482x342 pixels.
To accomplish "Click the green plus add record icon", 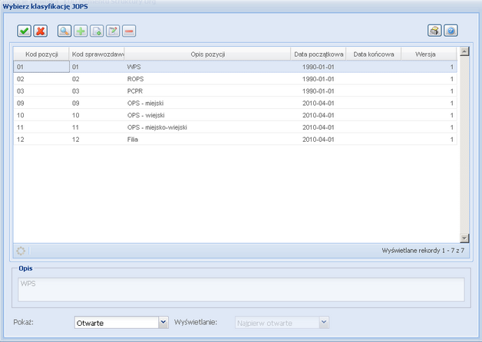I will 81,31.
